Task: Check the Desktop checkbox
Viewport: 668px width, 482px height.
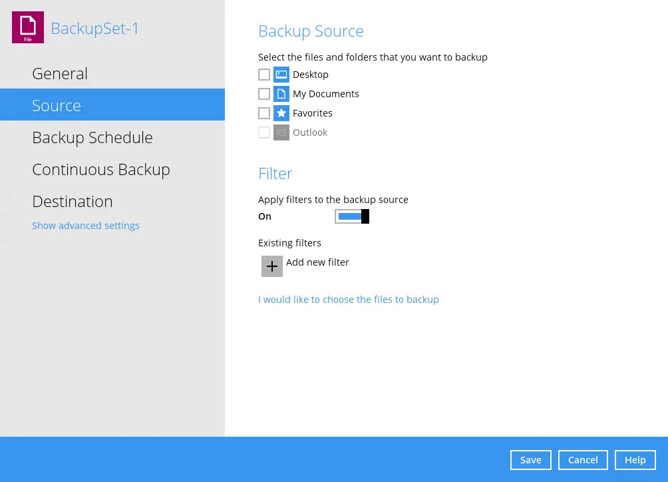Action: [264, 75]
